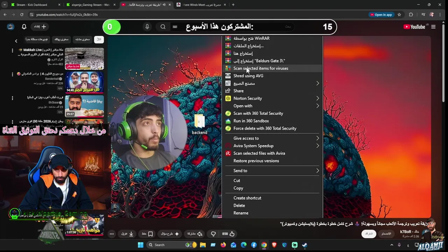This screenshot has width=448, height=252.
Task: Open options for BanderitaX video
Action: tap(12, 75)
